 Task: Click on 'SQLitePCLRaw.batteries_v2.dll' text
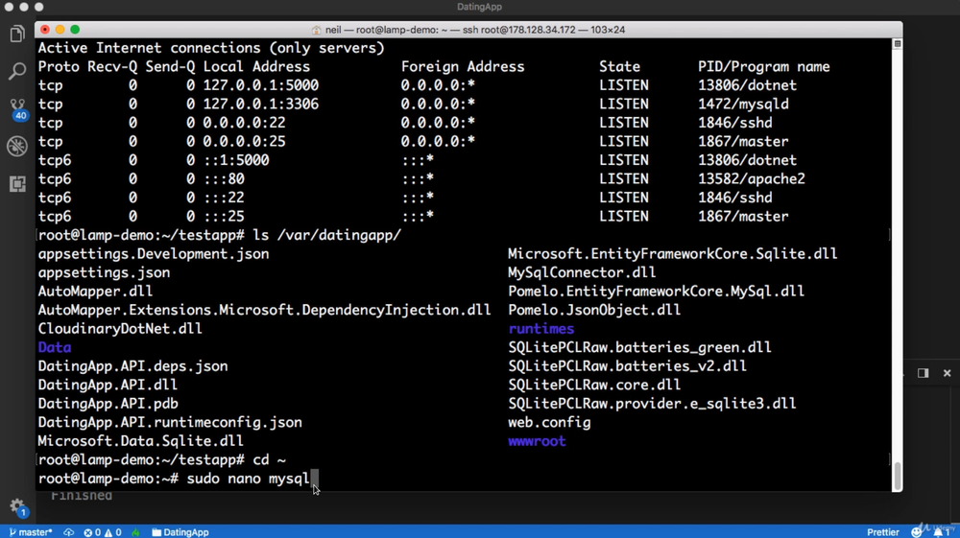[628, 366]
